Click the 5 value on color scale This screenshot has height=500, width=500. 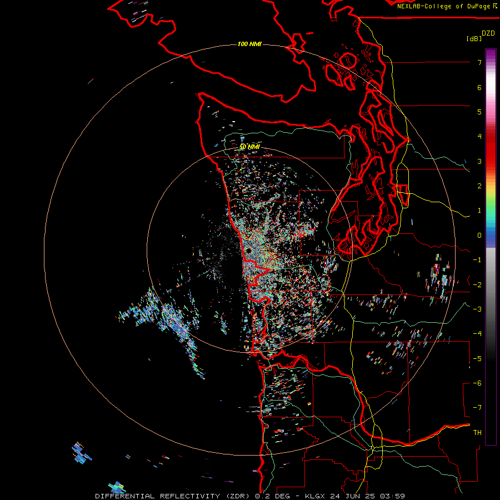479,112
